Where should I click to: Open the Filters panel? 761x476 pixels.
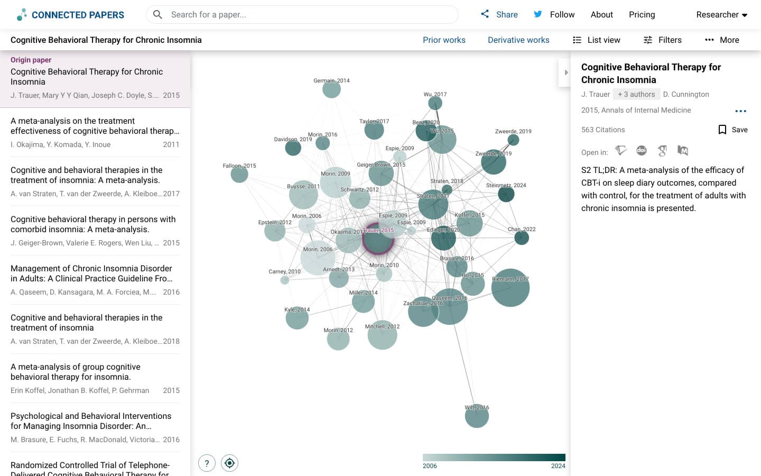[x=662, y=40]
